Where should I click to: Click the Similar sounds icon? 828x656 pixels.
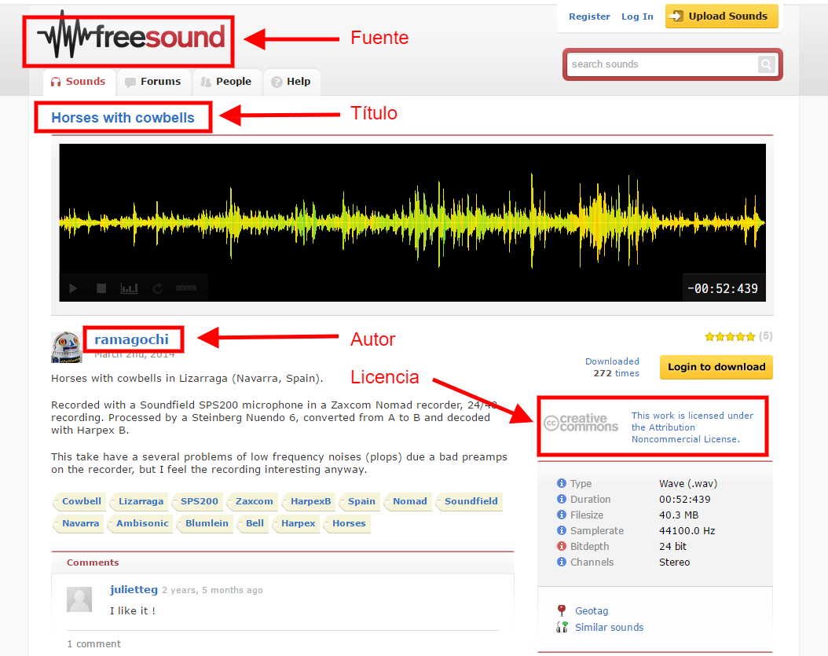tap(562, 627)
